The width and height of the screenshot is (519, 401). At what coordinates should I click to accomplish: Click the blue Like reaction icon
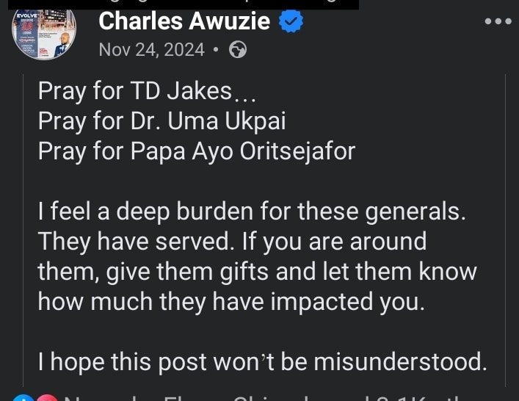click(23, 397)
